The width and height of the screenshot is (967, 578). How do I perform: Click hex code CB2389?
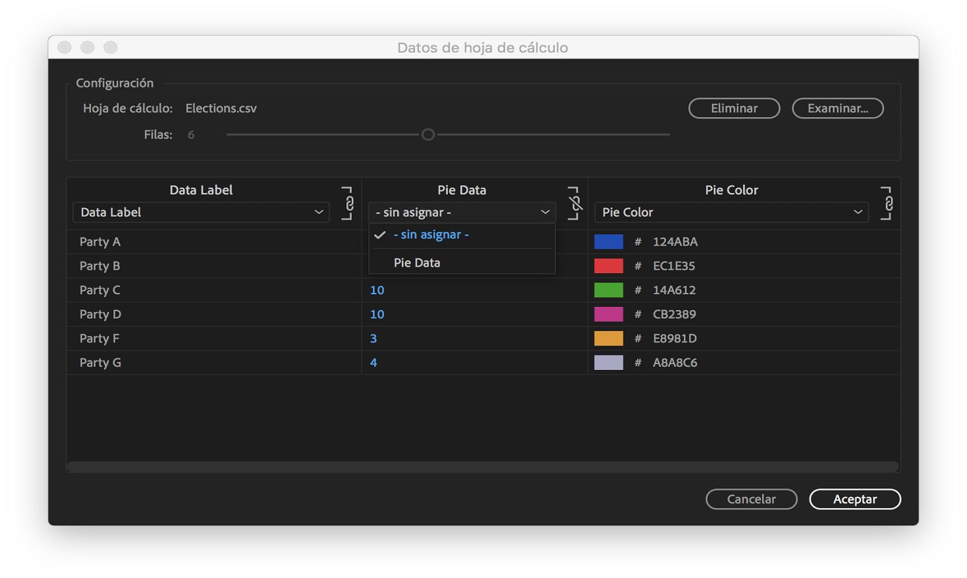[x=675, y=314]
